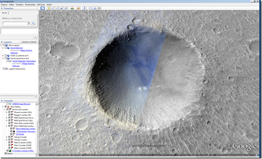
Task: Toggle the sunlight view icon
Action: coord(72,8)
